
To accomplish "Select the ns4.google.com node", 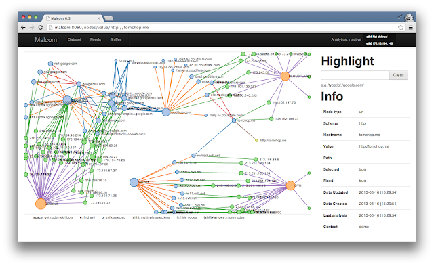I will [50, 64].
